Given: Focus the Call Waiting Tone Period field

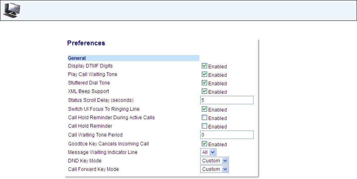Looking at the screenshot, I should (227, 135).
